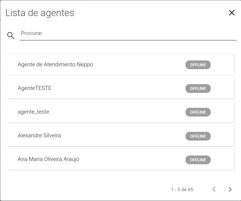Select the Ana Maria Oliveira Araujo name

pos(49,159)
